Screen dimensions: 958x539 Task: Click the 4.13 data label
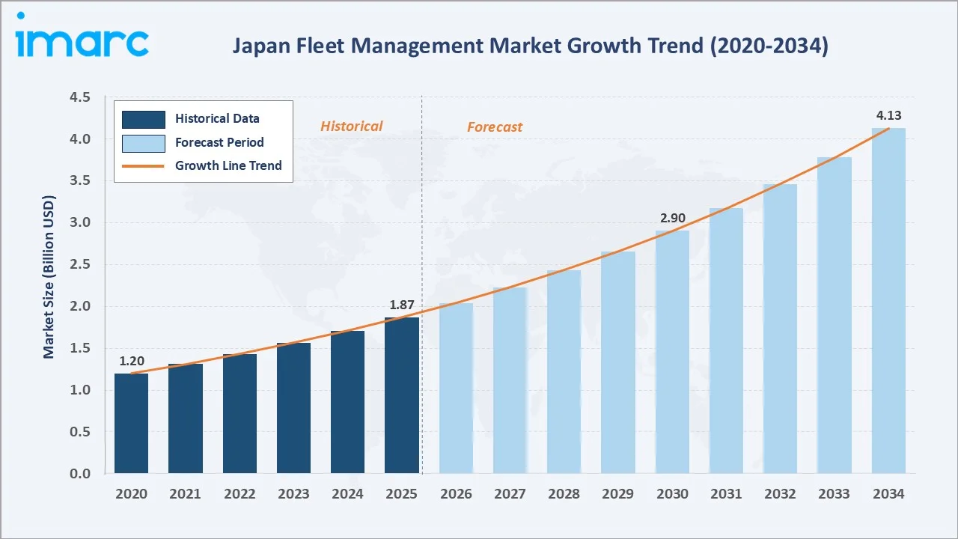889,116
